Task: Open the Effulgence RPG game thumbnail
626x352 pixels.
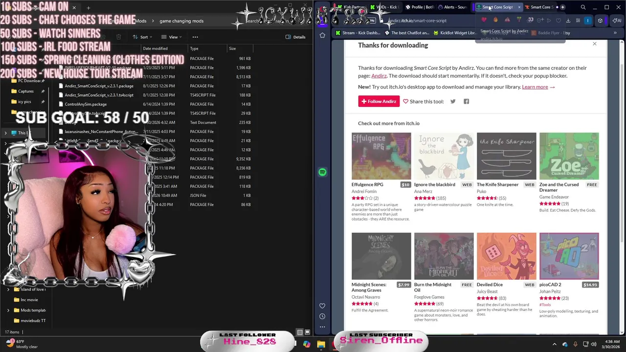Action: click(x=381, y=156)
